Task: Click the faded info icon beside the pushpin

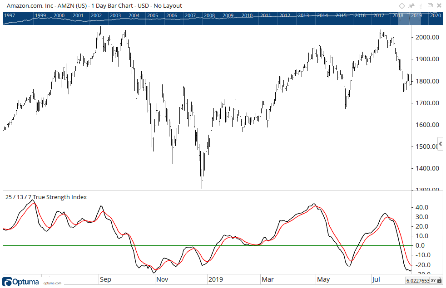Action: [x=421, y=6]
